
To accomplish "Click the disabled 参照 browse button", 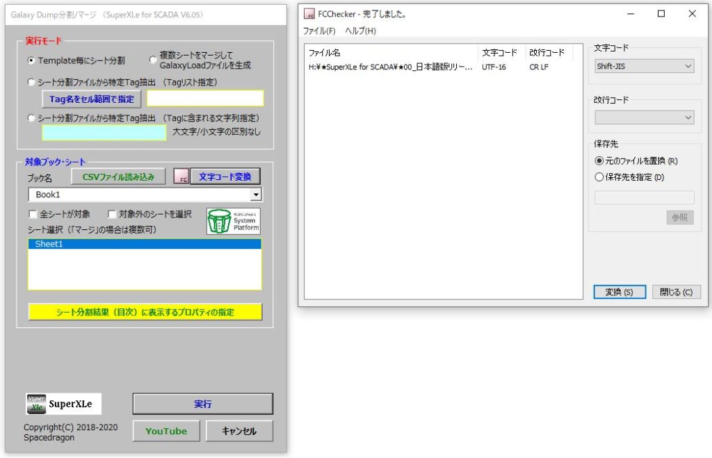I will [x=680, y=218].
